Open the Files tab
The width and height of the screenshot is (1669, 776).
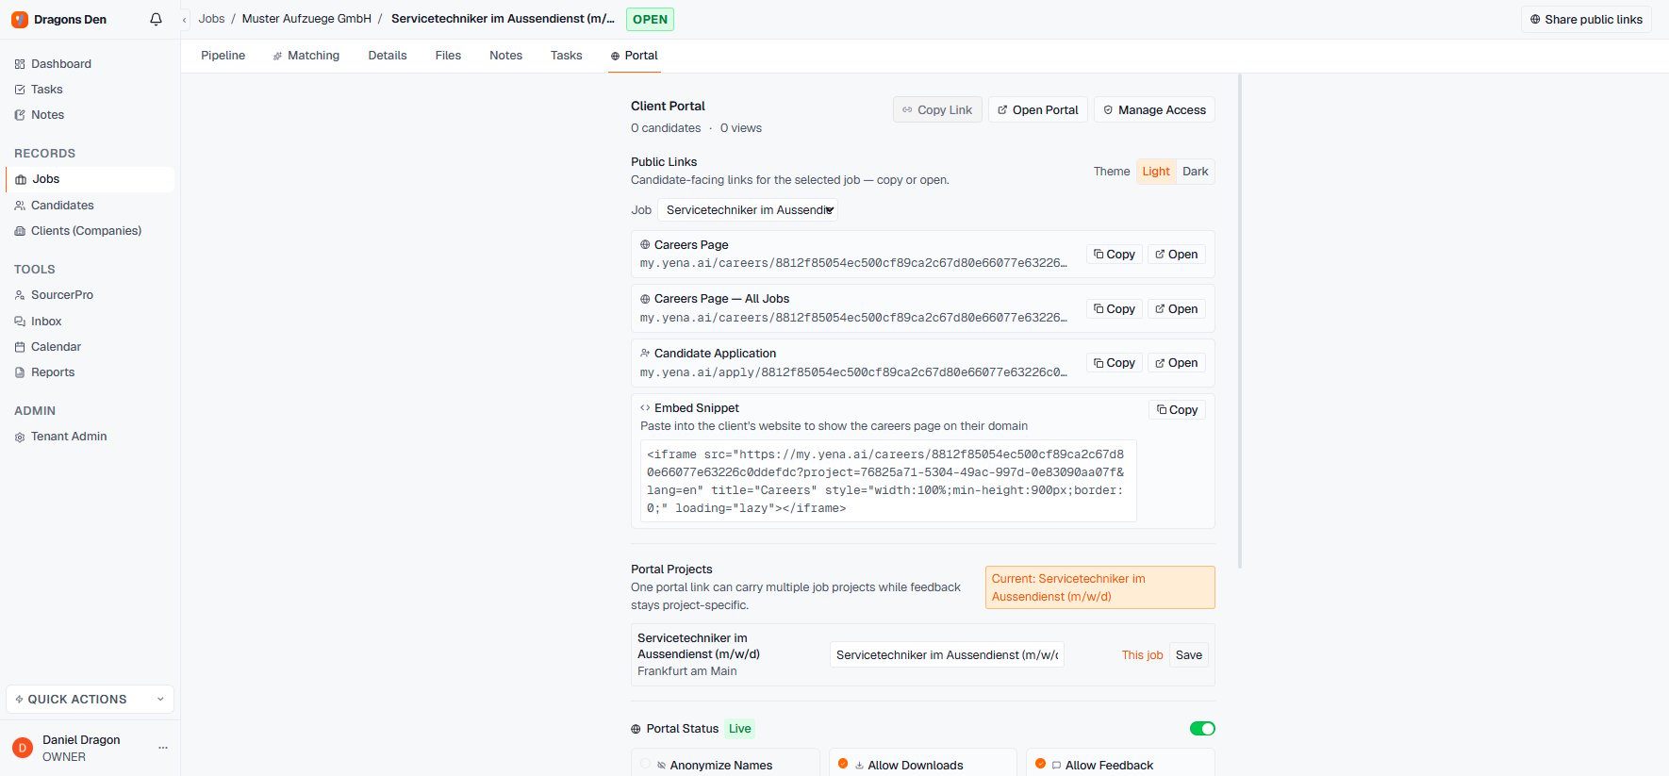(x=448, y=56)
